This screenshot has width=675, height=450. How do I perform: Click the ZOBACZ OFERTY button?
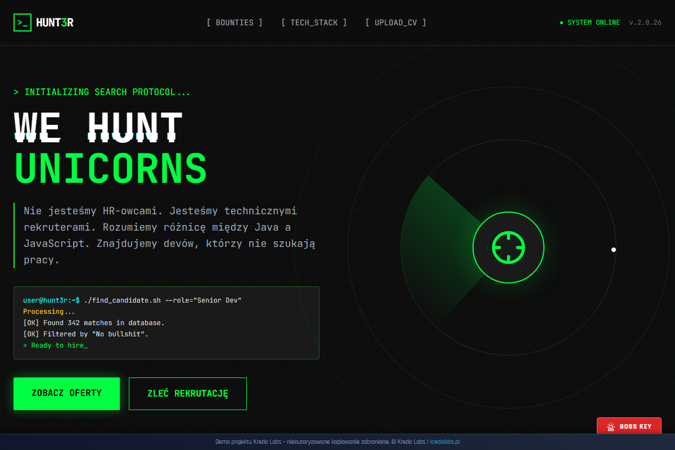[66, 393]
